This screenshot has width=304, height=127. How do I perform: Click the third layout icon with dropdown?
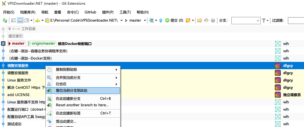coord(26,20)
